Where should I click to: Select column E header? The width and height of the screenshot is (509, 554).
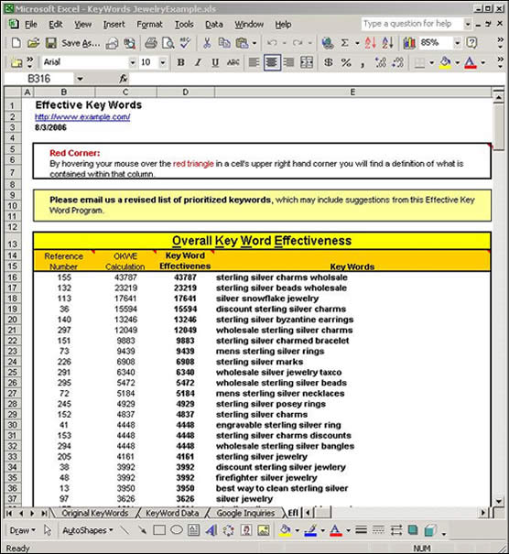coord(352,92)
